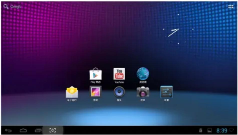
Task: Tap the Google search text
Action: (x=16, y=6)
